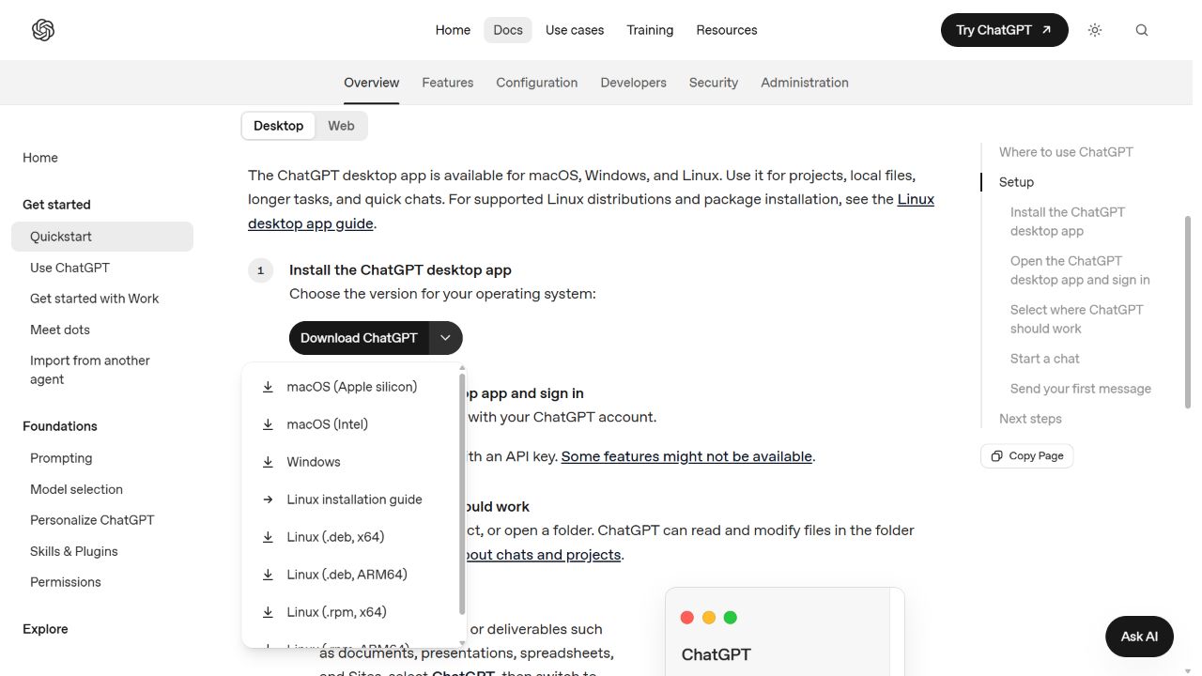The width and height of the screenshot is (1202, 676).
Task: Click the download icon beside macOS (Intel)
Action: point(268,424)
